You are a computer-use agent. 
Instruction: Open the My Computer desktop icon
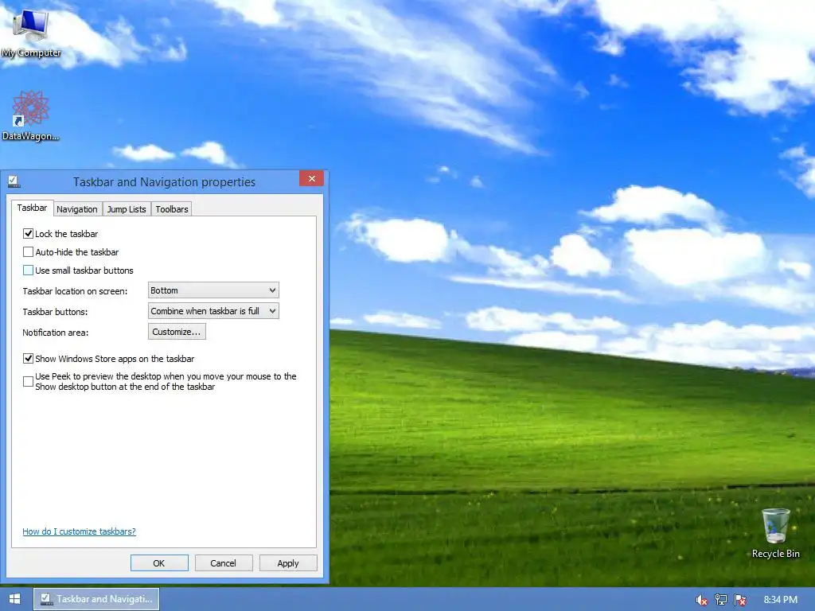pyautogui.click(x=31, y=32)
